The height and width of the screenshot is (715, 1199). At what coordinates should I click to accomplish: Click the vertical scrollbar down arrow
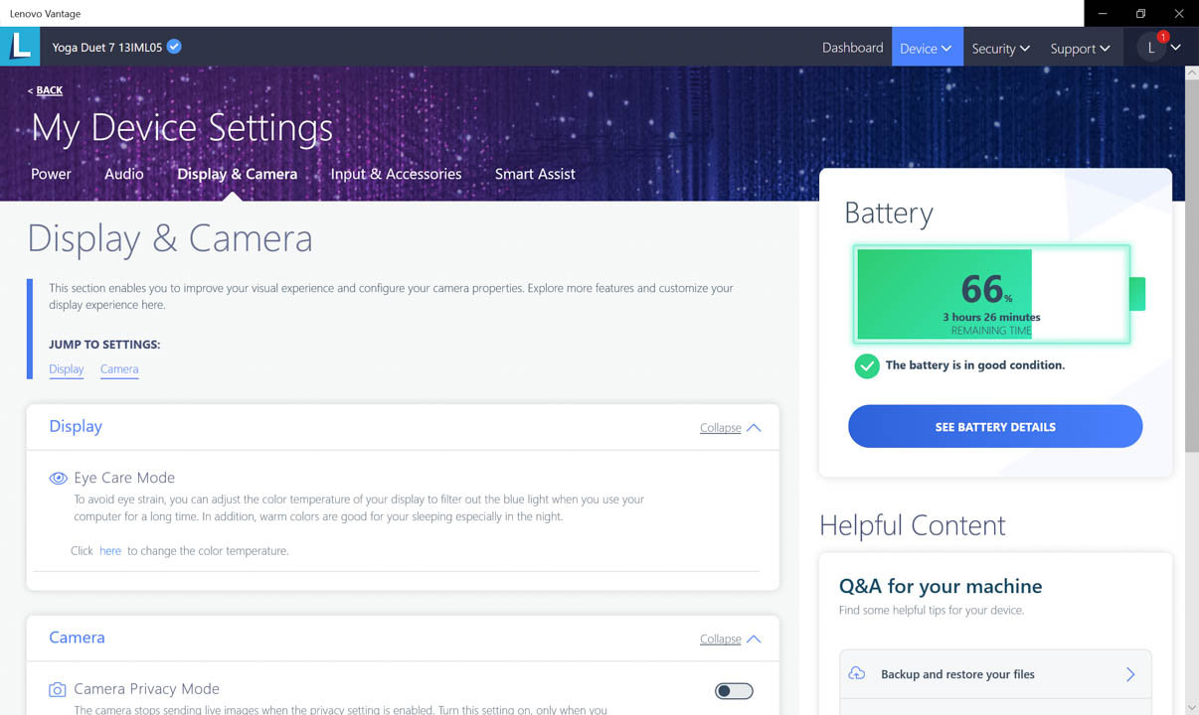pos(1191,707)
